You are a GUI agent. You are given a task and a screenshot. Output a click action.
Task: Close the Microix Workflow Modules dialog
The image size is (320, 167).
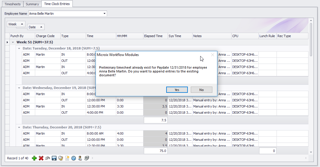pyautogui.click(x=212, y=55)
